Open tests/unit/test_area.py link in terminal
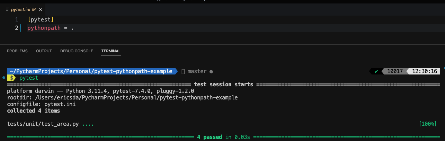This screenshot has width=445, height=141. click(43, 124)
